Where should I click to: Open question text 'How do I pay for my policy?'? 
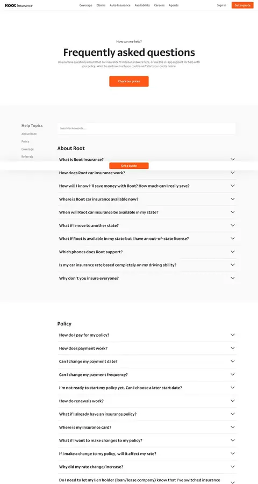(x=84, y=335)
